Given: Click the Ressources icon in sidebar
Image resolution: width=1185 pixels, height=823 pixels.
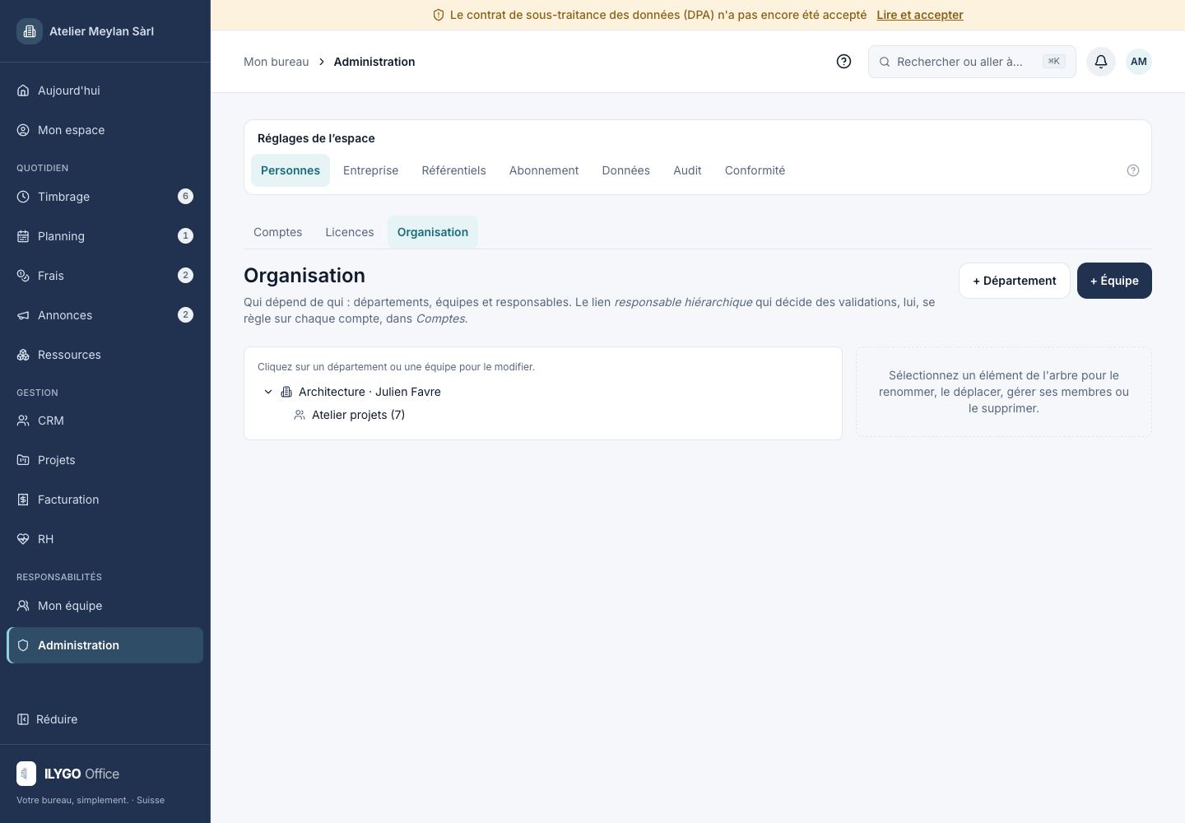Looking at the screenshot, I should 23,355.
